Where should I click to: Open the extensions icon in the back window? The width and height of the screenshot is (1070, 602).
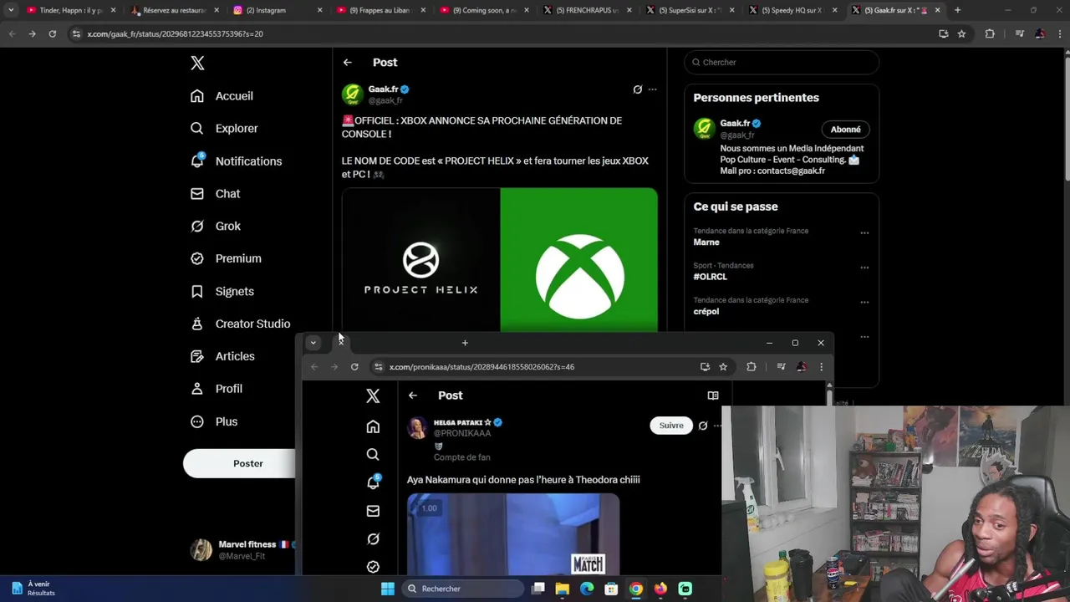click(x=990, y=33)
